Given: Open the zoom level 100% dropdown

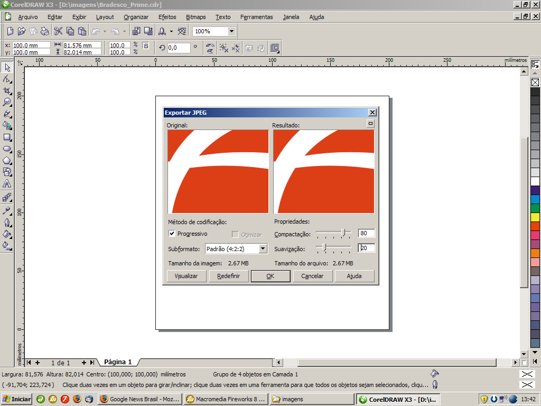Looking at the screenshot, I should (232, 31).
